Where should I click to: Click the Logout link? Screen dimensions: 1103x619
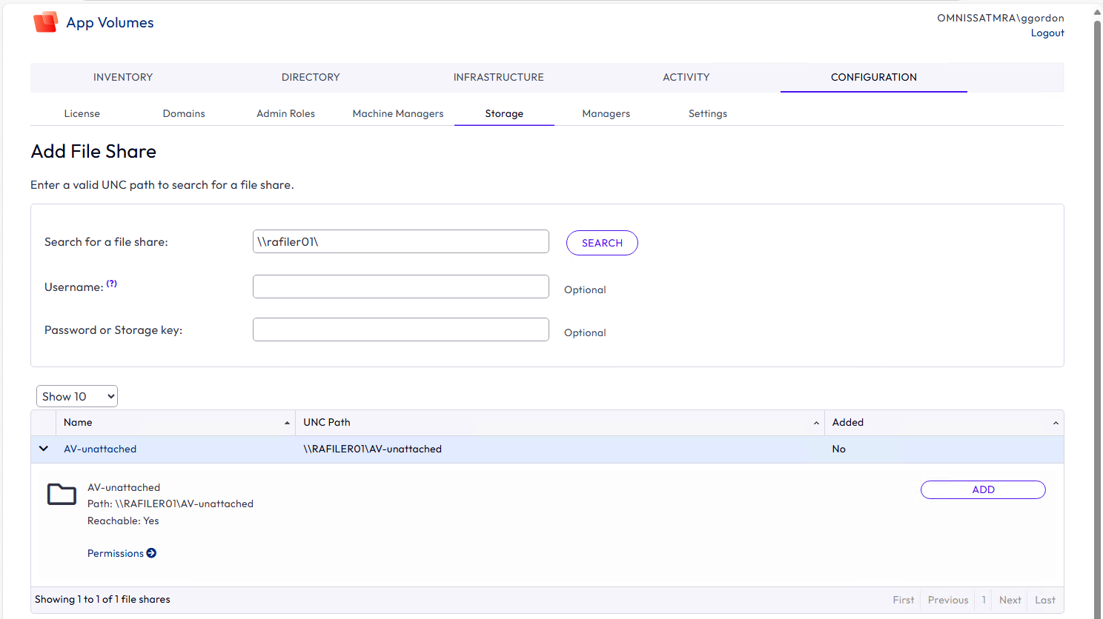(1047, 33)
